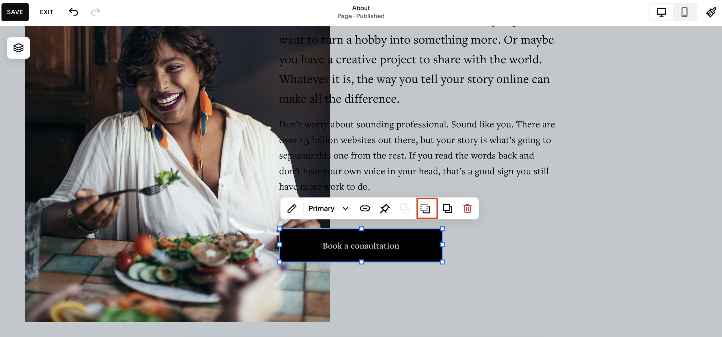
Task: Save the page changes
Action: click(x=15, y=12)
